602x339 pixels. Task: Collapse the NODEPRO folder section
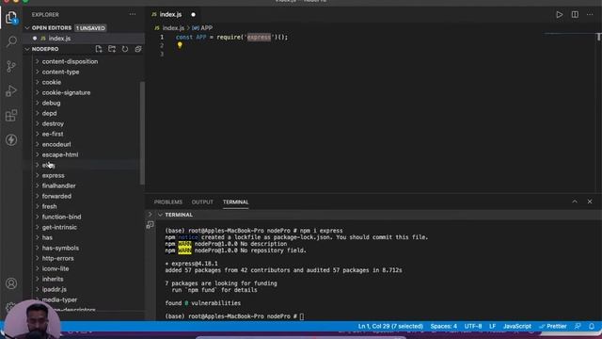click(27, 49)
